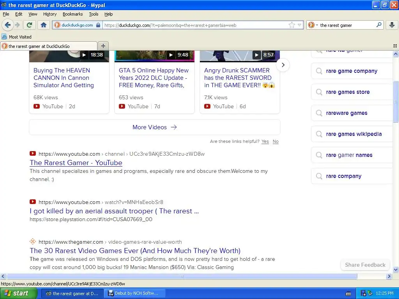Switch to Debut by NCH Software taskbar item
The image size is (399, 299).
click(x=135, y=294)
